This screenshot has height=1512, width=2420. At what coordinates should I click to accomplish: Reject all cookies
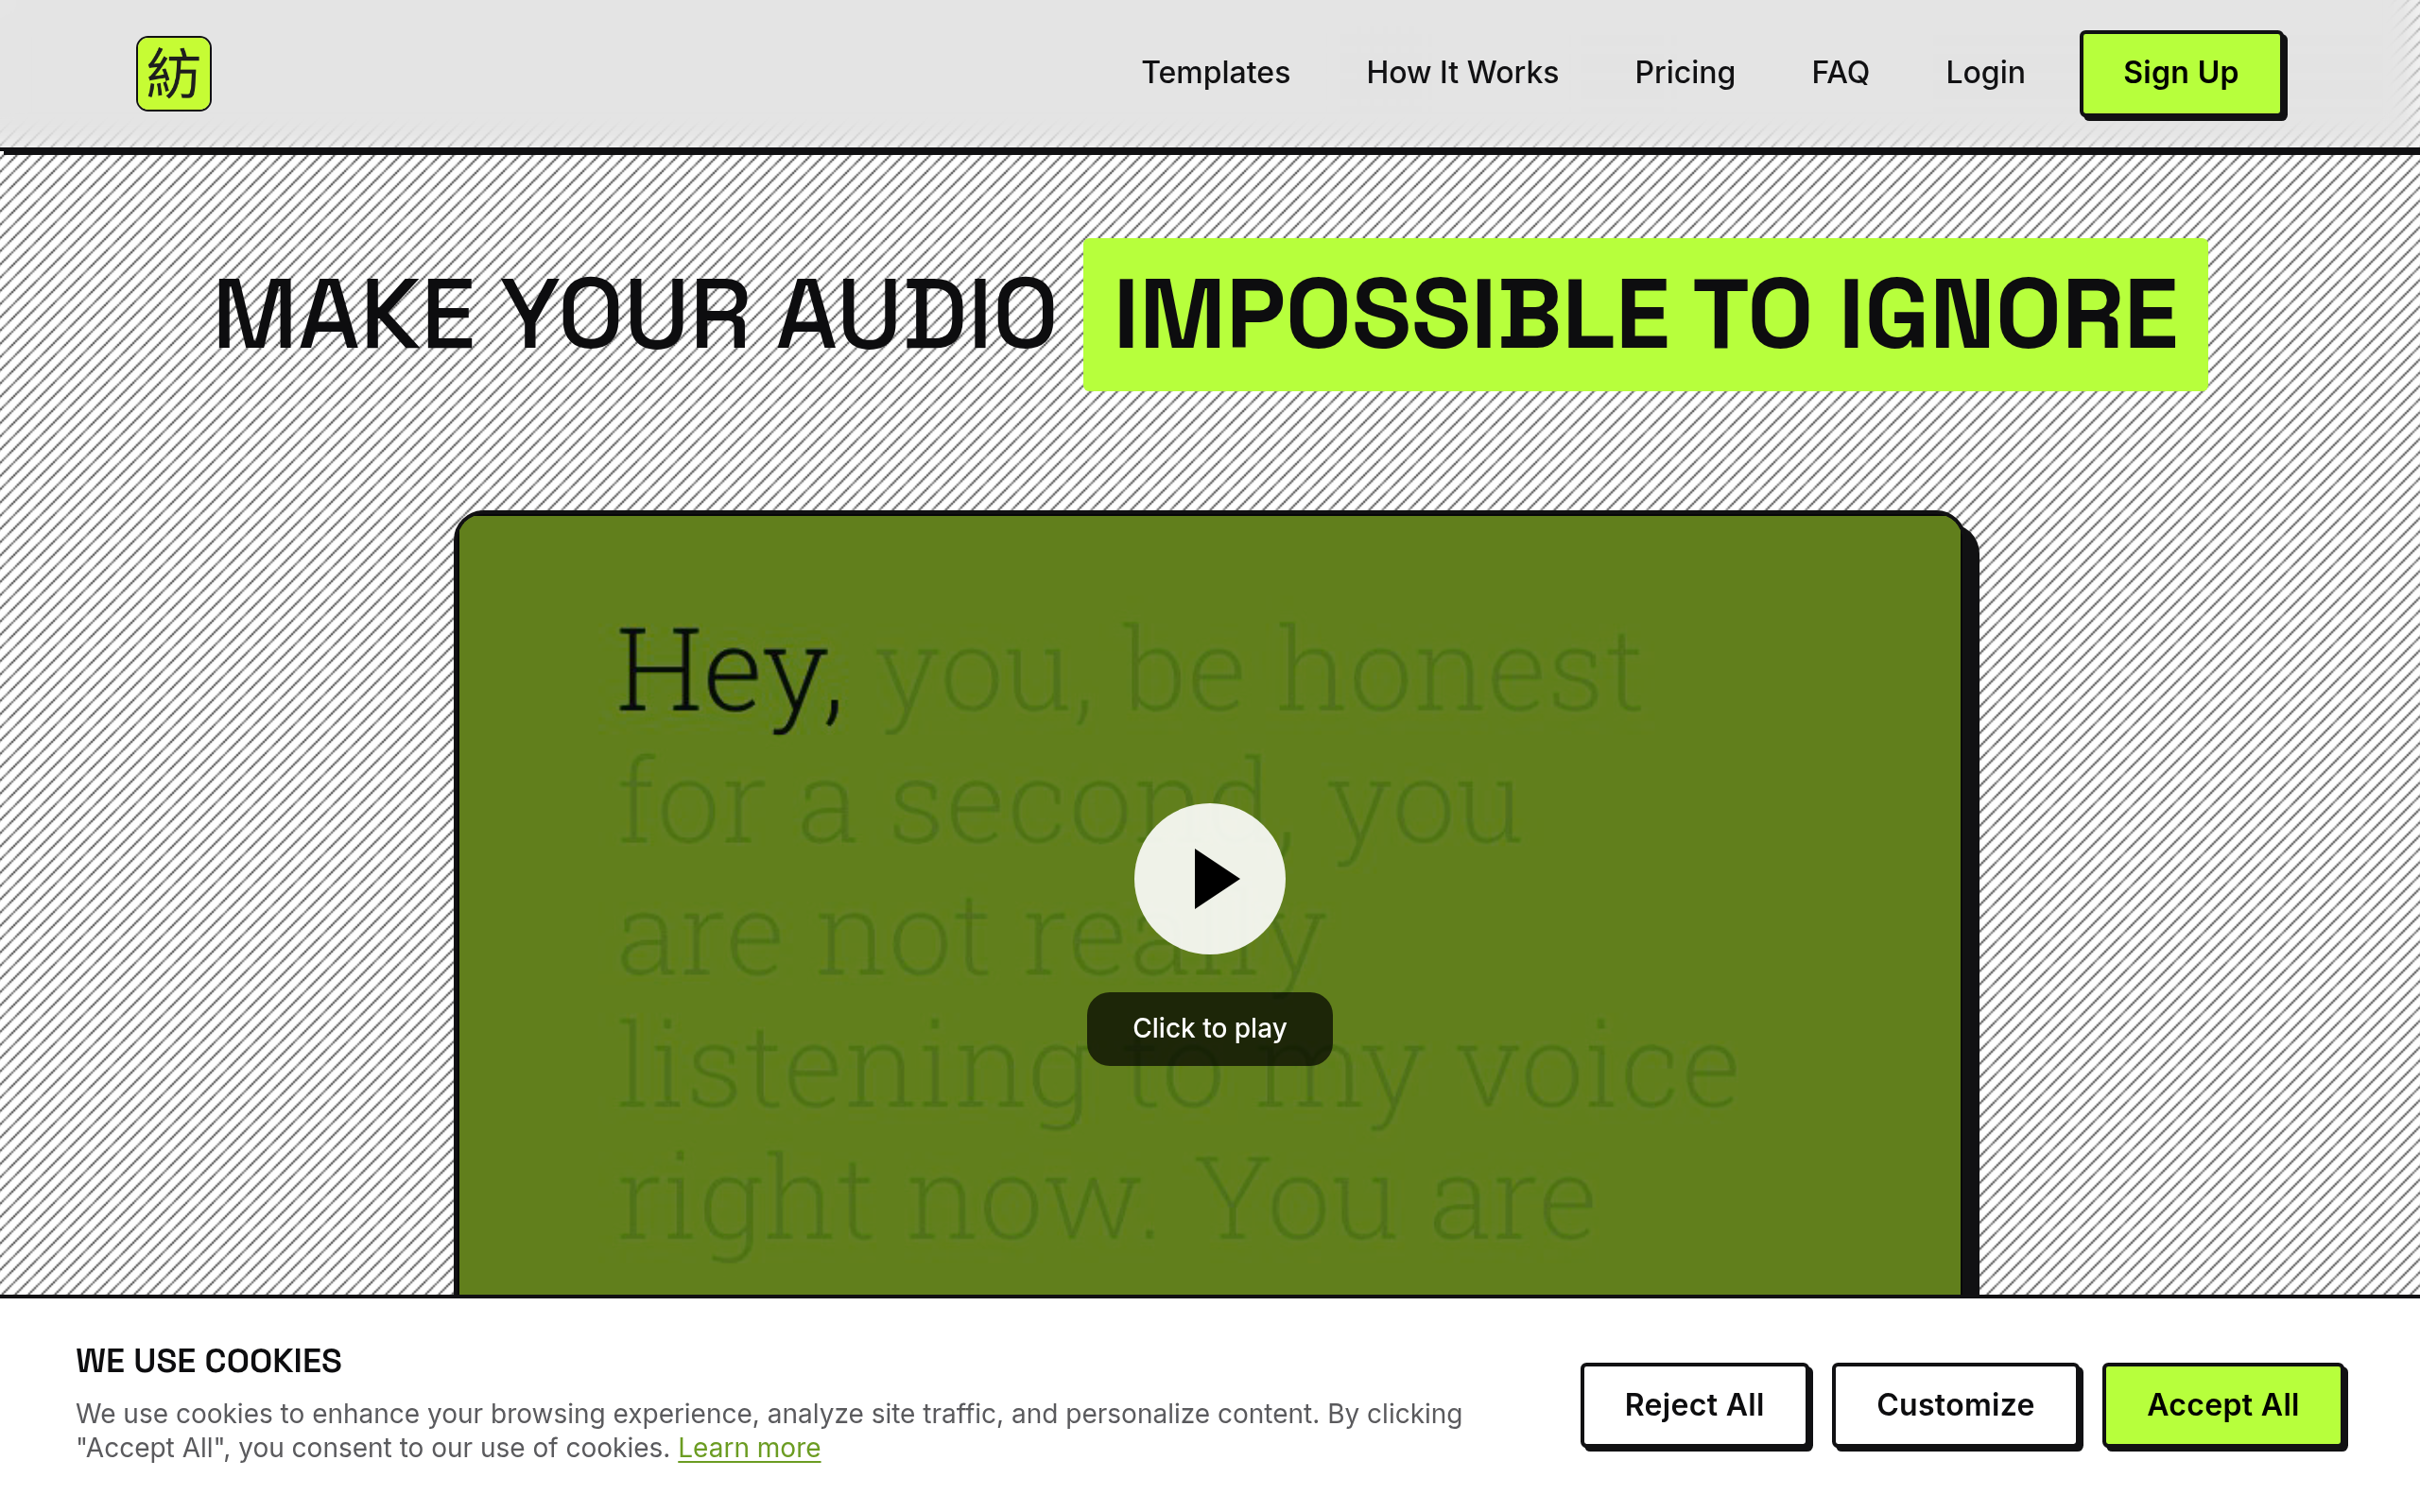1695,1405
